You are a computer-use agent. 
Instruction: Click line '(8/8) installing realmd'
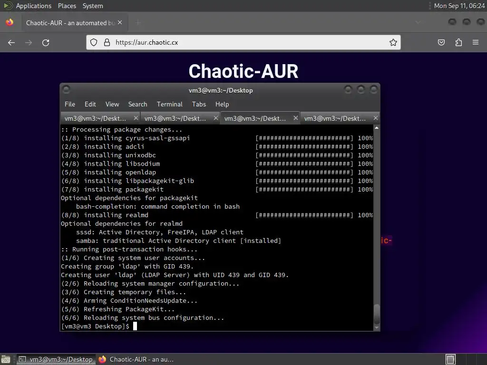tap(104, 215)
